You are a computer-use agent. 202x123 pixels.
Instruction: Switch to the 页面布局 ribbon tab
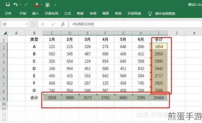[52, 13]
